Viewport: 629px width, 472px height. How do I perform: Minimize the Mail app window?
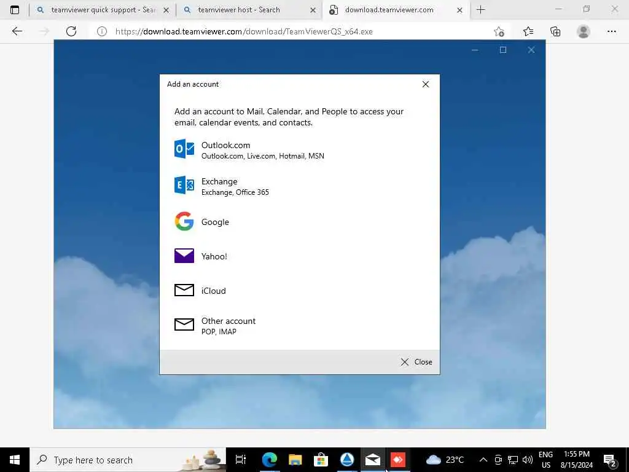click(475, 50)
